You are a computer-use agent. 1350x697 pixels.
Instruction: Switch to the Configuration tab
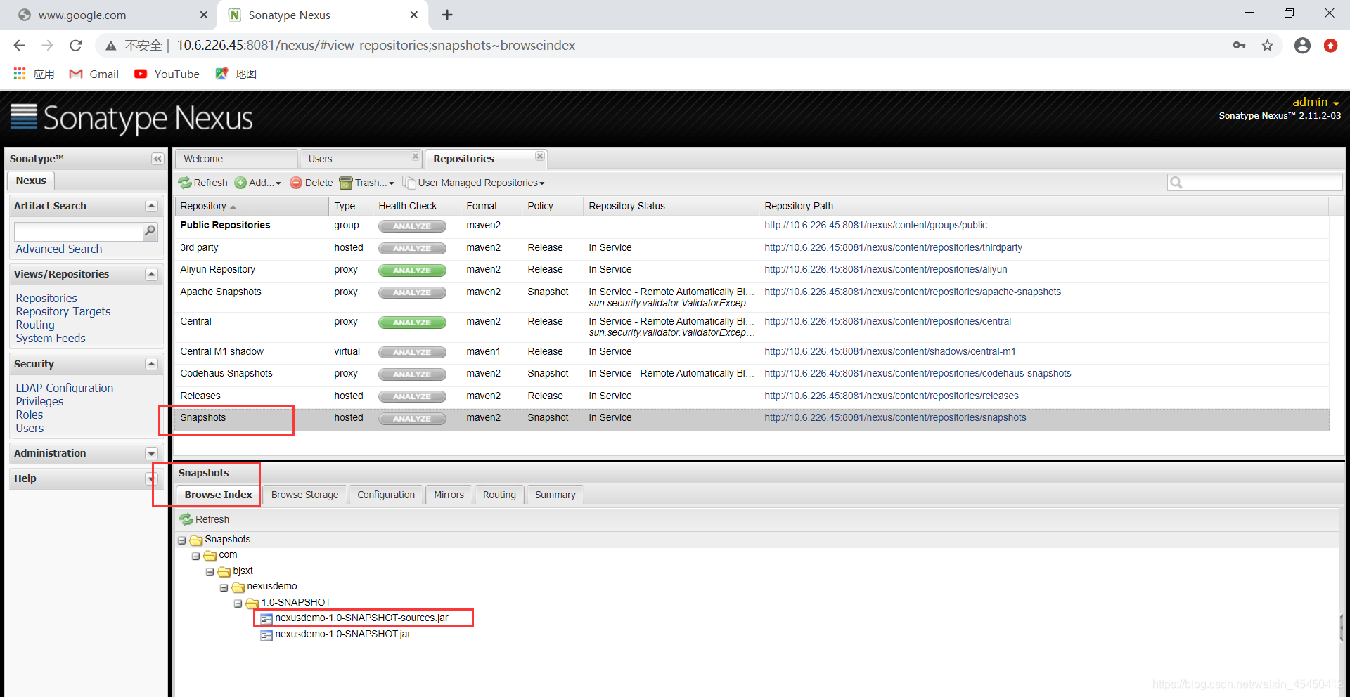386,495
